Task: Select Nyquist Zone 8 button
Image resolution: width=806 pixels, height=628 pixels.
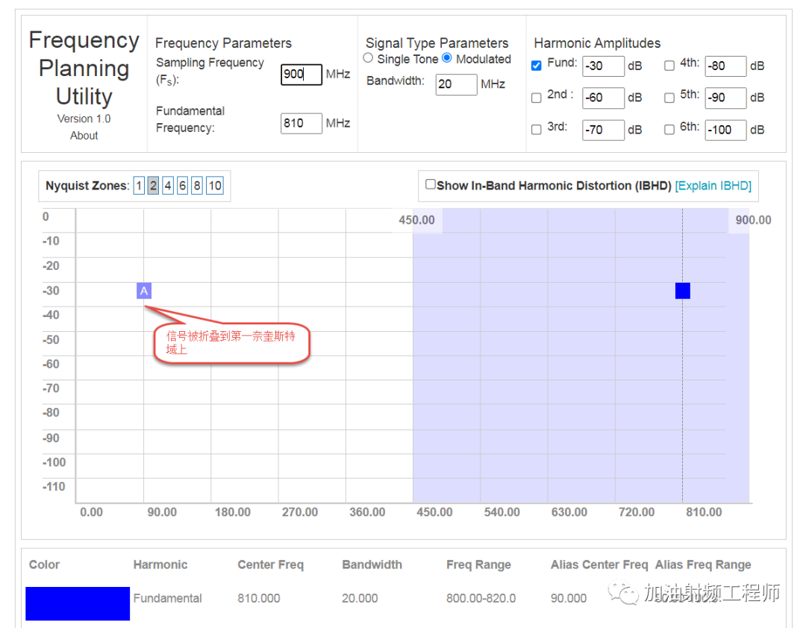Action: click(197, 186)
